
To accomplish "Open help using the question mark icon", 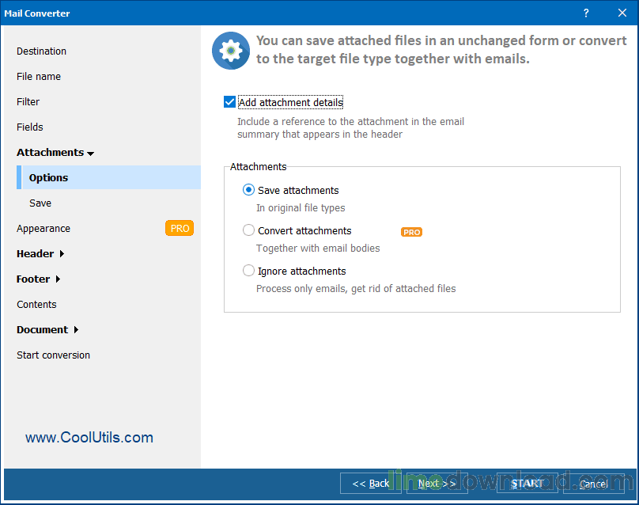I will [x=585, y=13].
